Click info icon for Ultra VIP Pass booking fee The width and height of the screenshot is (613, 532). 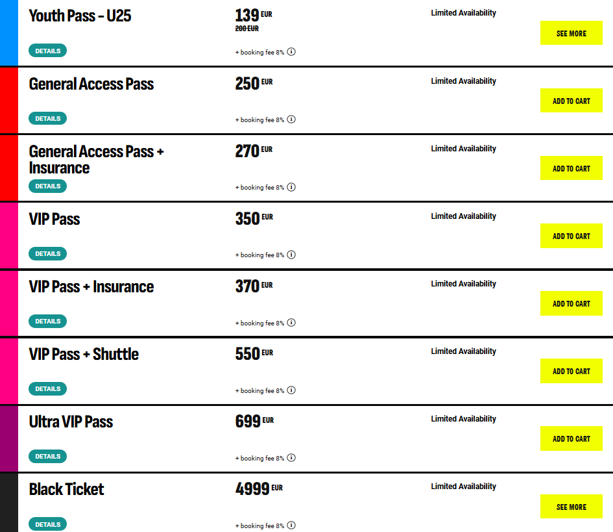click(x=291, y=457)
